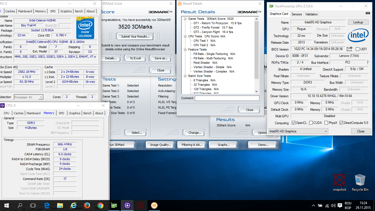Click the BIOS export arrow icon in GPU-Z
The width and height of the screenshot is (375, 211).
click(349, 49)
